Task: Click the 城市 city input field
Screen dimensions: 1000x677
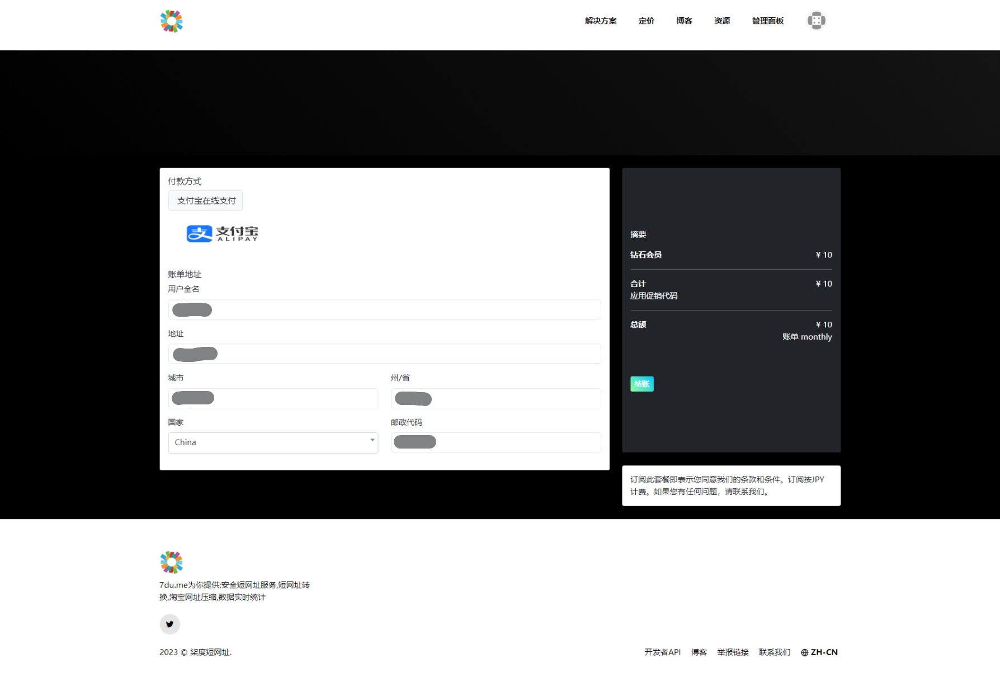Action: click(x=273, y=398)
